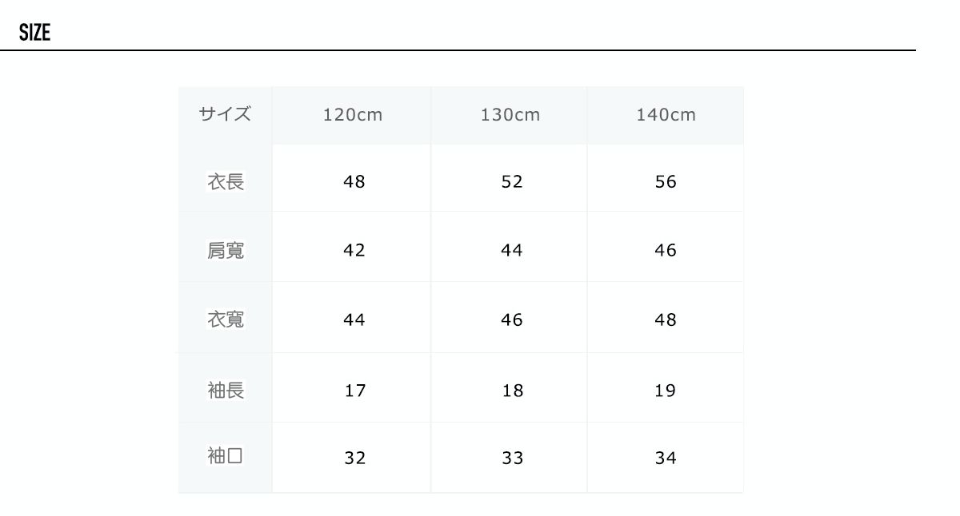Click the サイズ header cell
The width and height of the screenshot is (960, 516).
coord(225,114)
